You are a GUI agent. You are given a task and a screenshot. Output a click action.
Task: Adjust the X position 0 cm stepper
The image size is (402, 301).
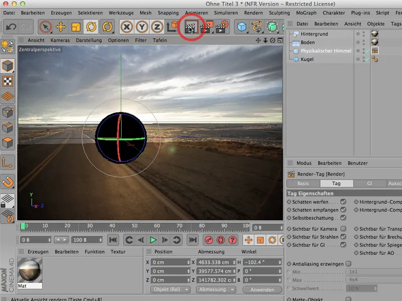coord(188,262)
